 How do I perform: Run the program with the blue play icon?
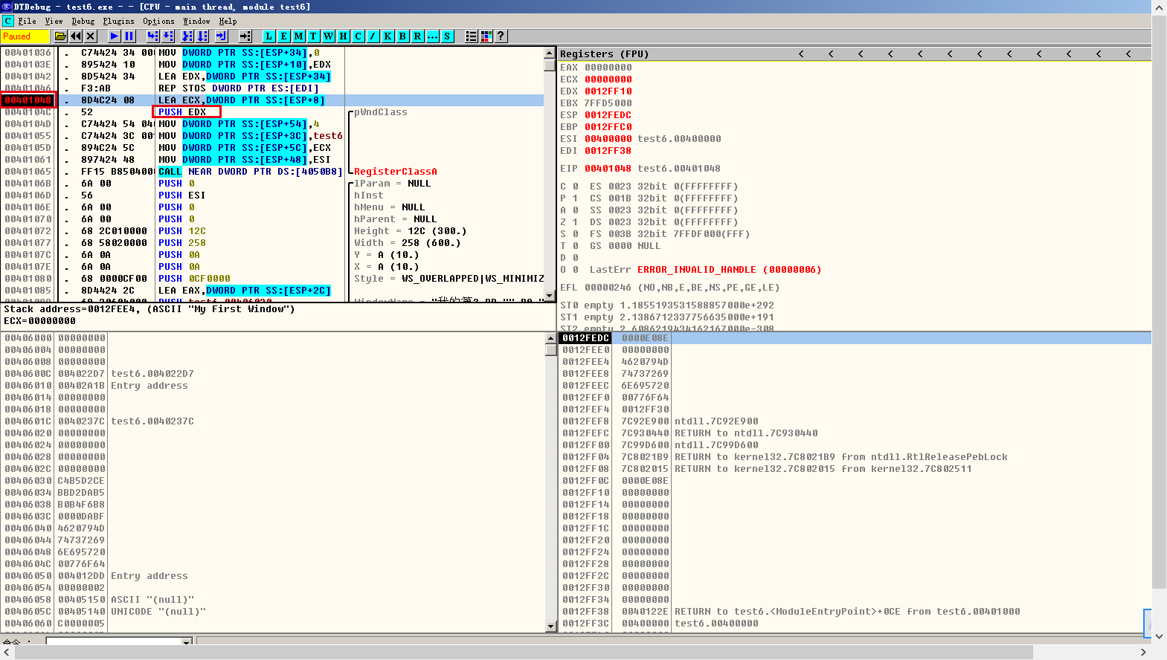point(114,36)
